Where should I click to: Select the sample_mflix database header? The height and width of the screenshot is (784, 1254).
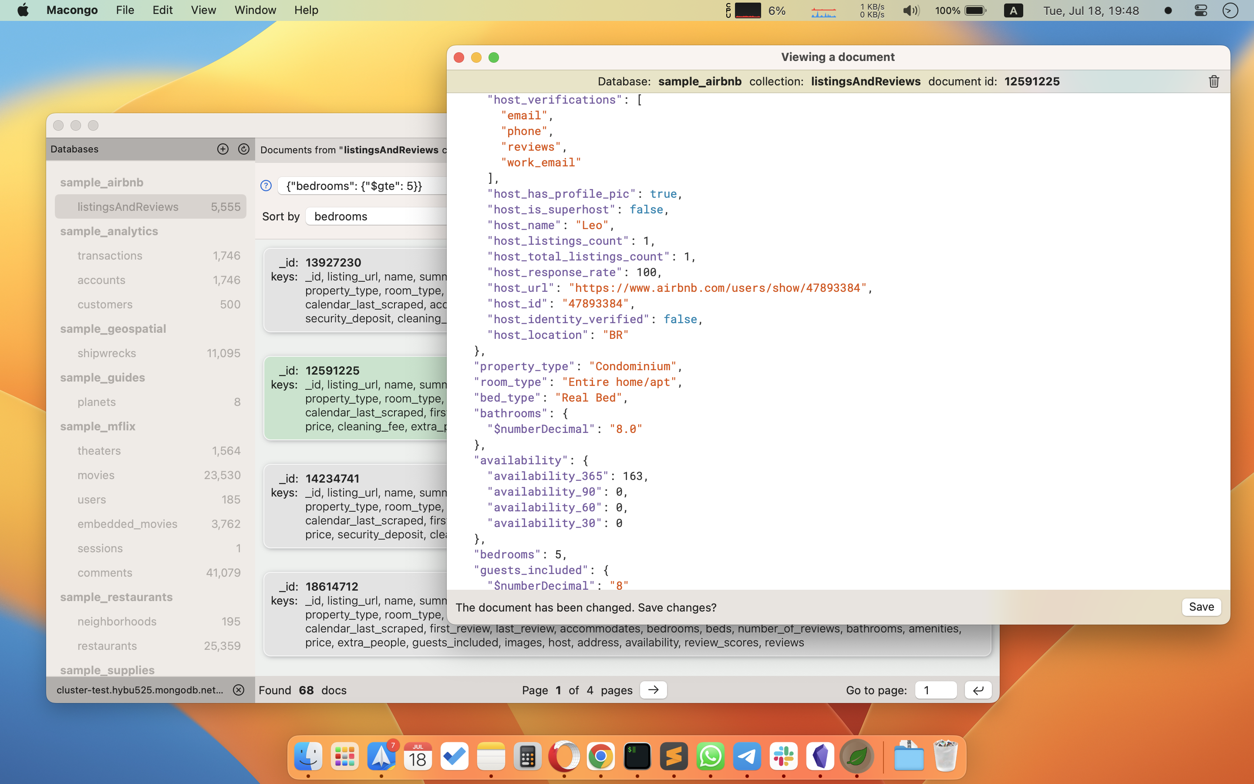pos(98,426)
